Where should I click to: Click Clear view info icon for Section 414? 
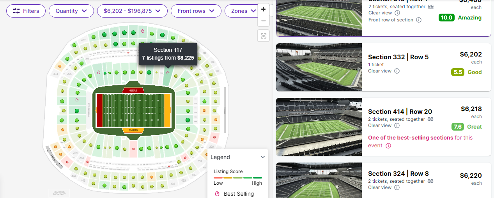coord(397,126)
